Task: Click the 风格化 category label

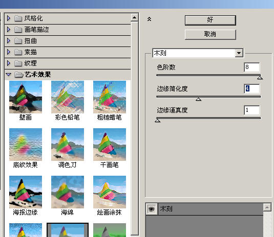Action: point(33,18)
